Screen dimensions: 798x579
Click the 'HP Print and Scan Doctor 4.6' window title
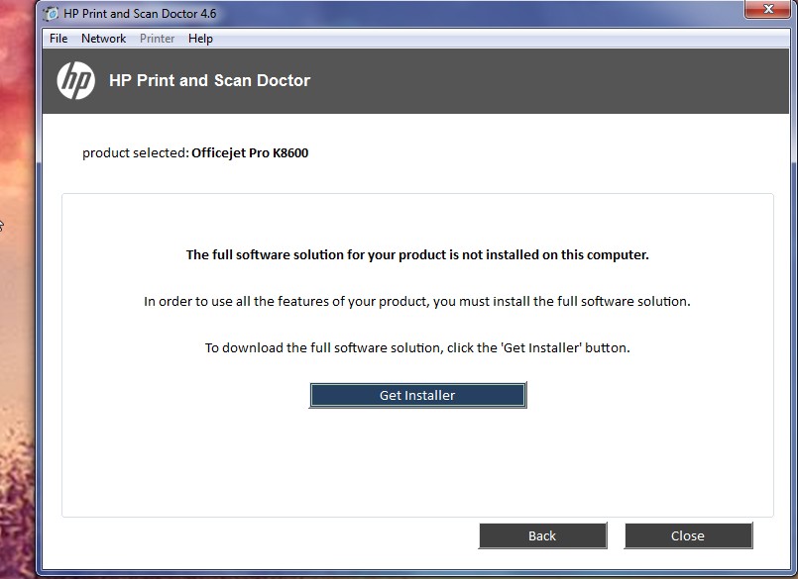(x=140, y=14)
